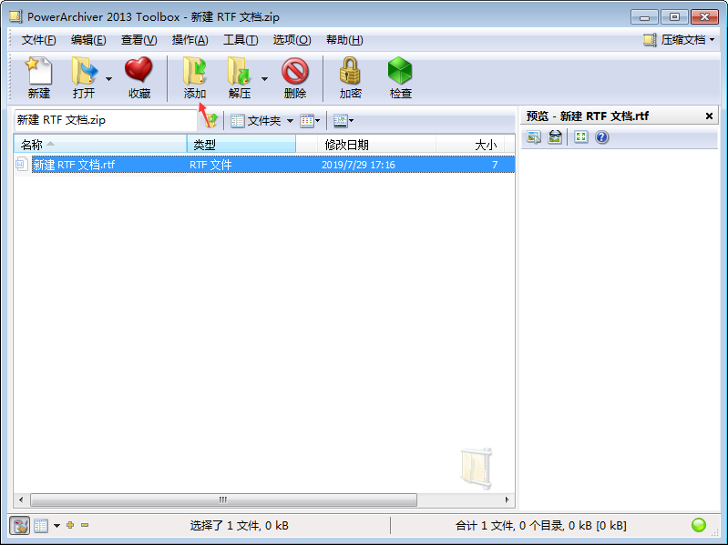Screen dimensions: 728x545
Task: Click the horizontal scrollbar thumb
Action: (x=223, y=500)
